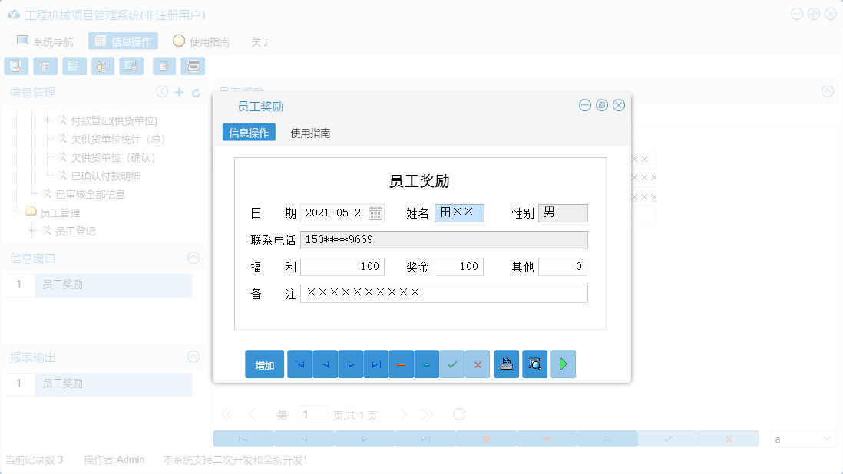Collapse the 信息窗口 panel
This screenshot has height=474, width=843.
[x=193, y=258]
